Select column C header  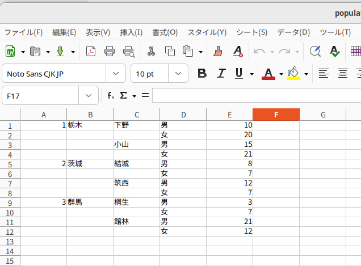tap(137, 115)
